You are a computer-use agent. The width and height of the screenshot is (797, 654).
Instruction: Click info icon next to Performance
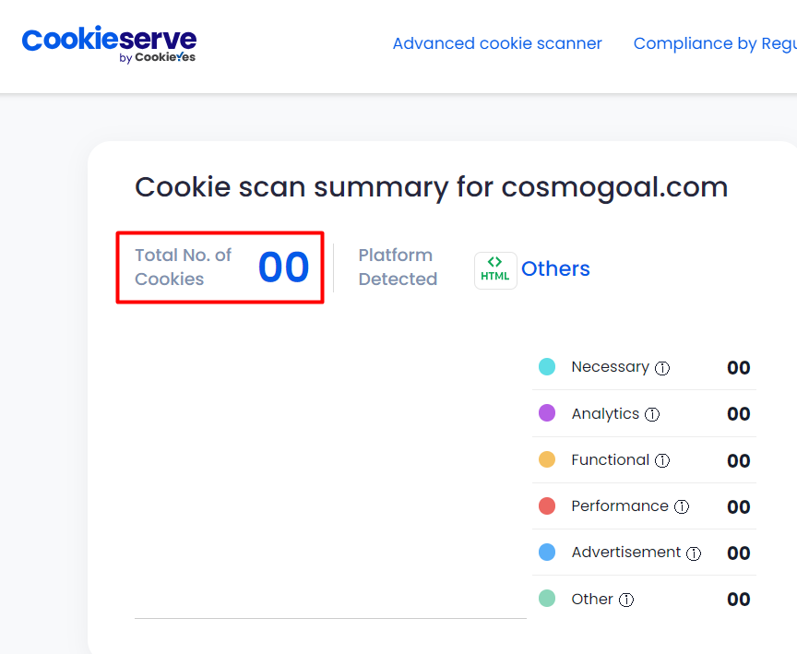click(682, 506)
